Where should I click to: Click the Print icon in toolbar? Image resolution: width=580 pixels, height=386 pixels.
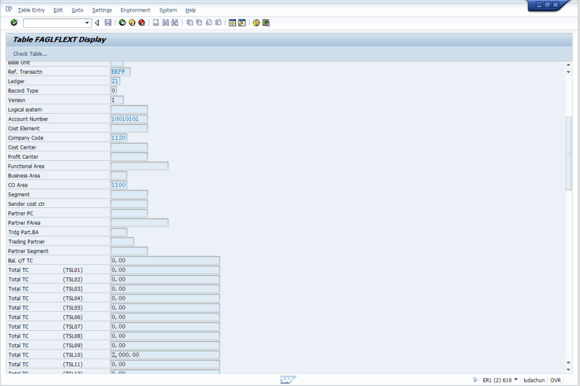(x=156, y=23)
